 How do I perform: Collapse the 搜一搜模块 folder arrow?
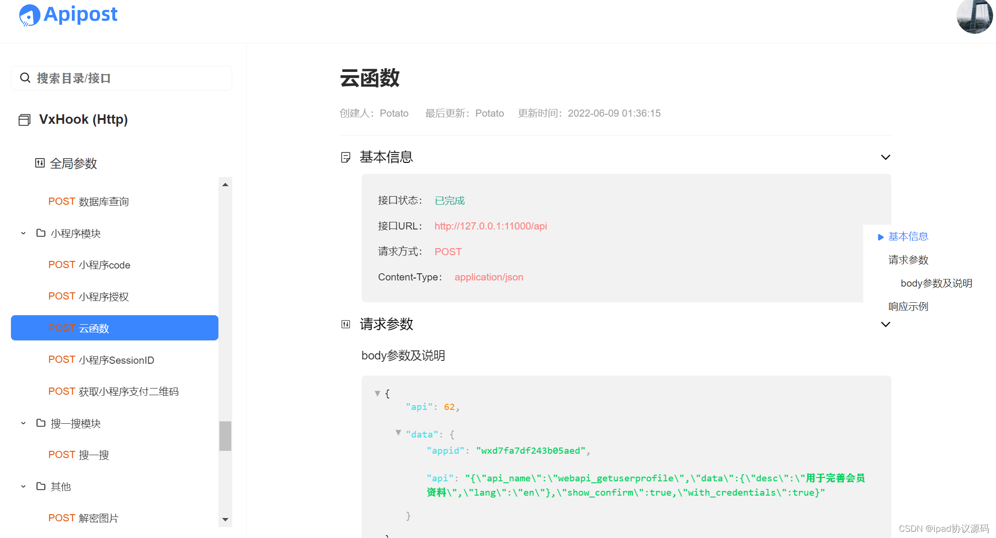point(23,423)
